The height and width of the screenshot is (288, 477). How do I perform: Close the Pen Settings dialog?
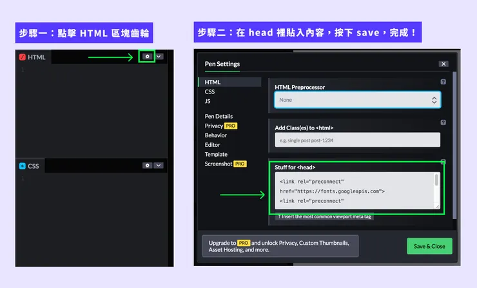point(443,64)
